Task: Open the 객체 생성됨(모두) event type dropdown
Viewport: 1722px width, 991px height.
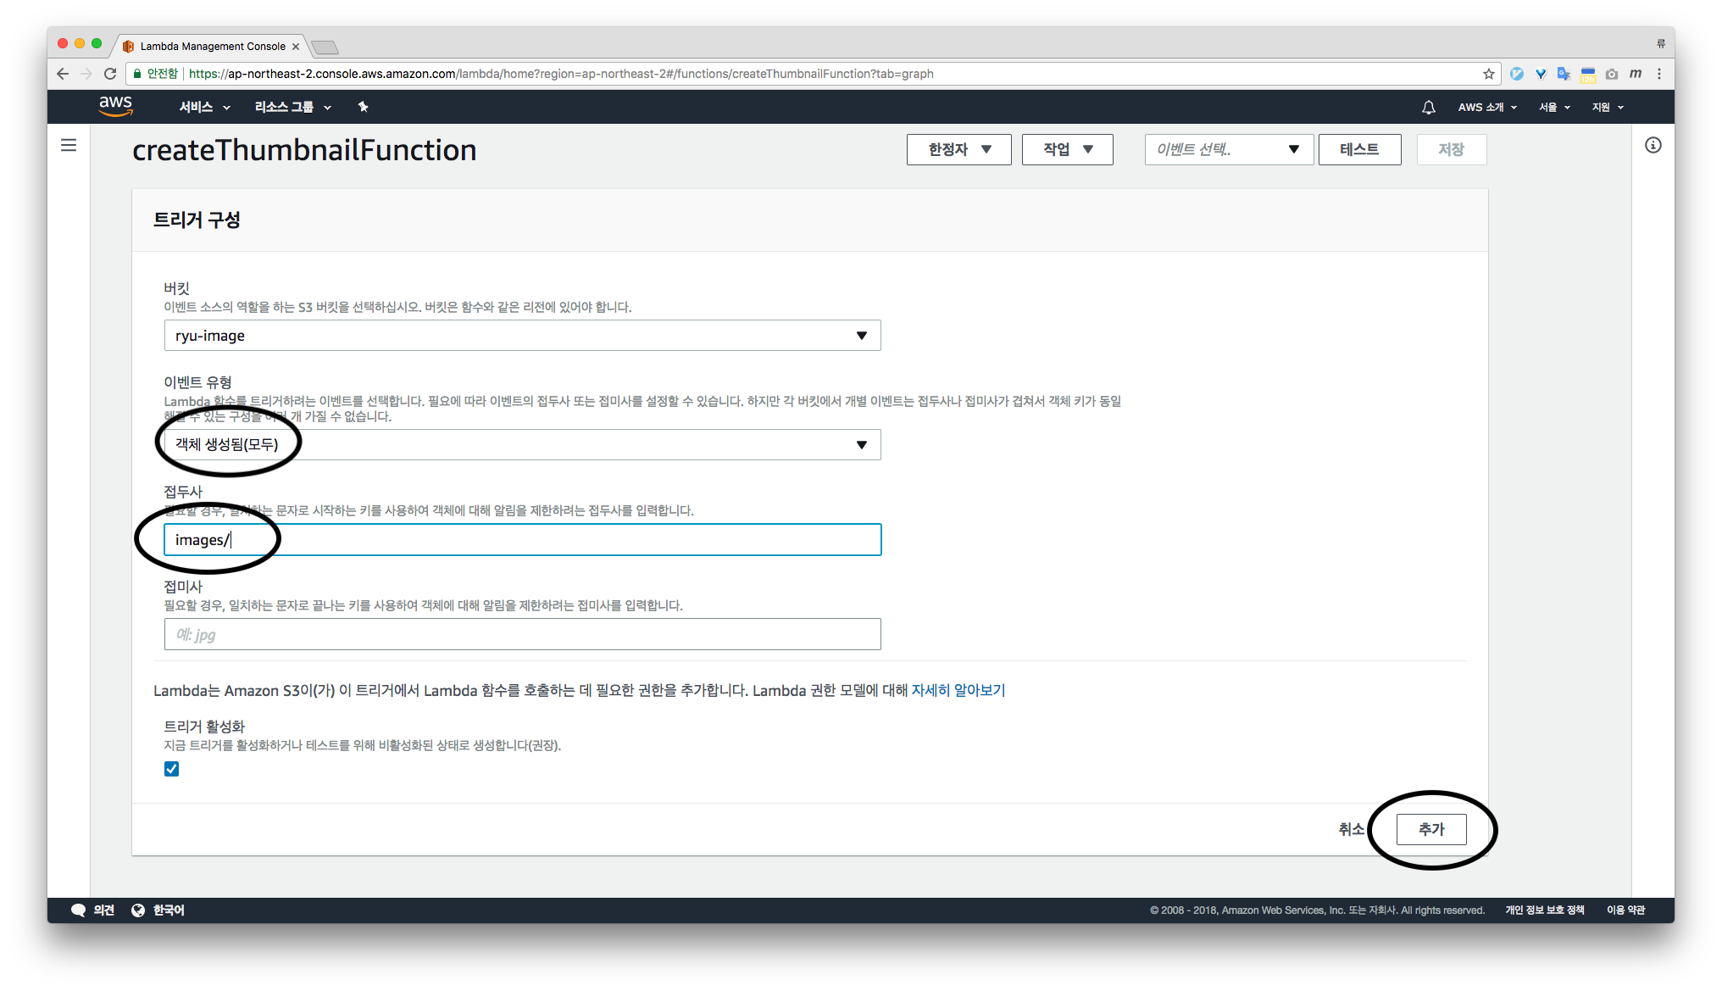Action: (522, 445)
